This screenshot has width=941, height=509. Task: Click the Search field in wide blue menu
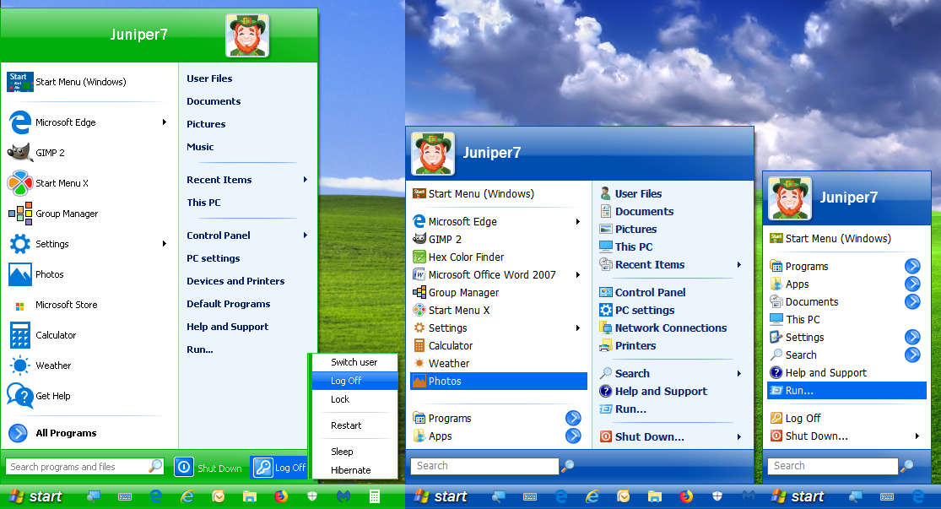tap(484, 466)
